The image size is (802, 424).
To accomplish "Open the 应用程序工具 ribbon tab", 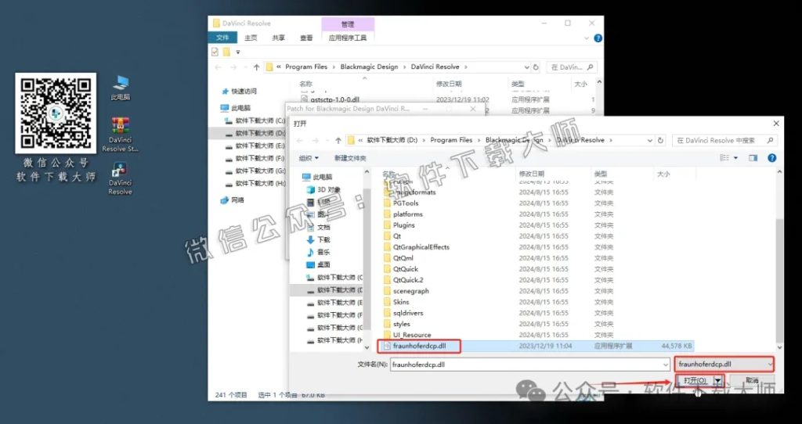I will tap(348, 38).
